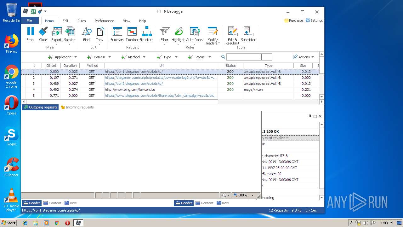This screenshot has height=227, width=403.
Task: Open the Modify Headers tool
Action: pyautogui.click(x=212, y=36)
